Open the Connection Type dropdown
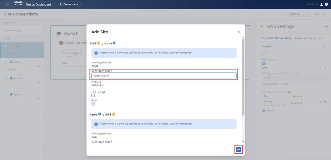331x160 pixels. pyautogui.click(x=164, y=76)
